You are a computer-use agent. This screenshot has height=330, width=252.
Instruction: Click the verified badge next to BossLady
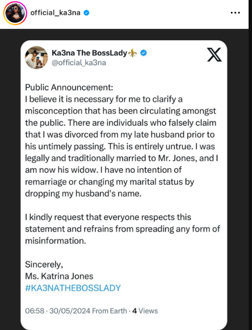(143, 53)
